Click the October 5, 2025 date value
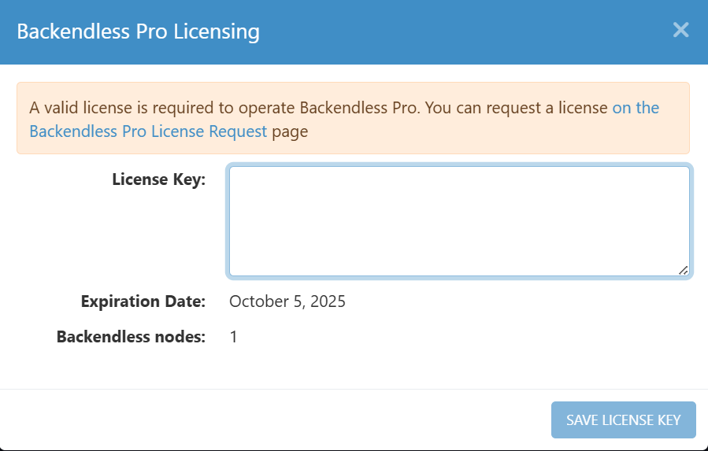This screenshot has height=451, width=708. click(x=287, y=301)
